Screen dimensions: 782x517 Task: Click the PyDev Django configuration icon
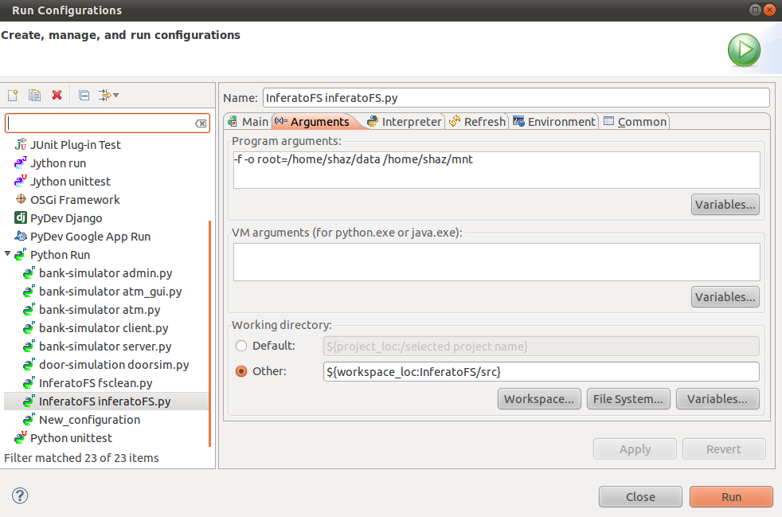tap(21, 218)
